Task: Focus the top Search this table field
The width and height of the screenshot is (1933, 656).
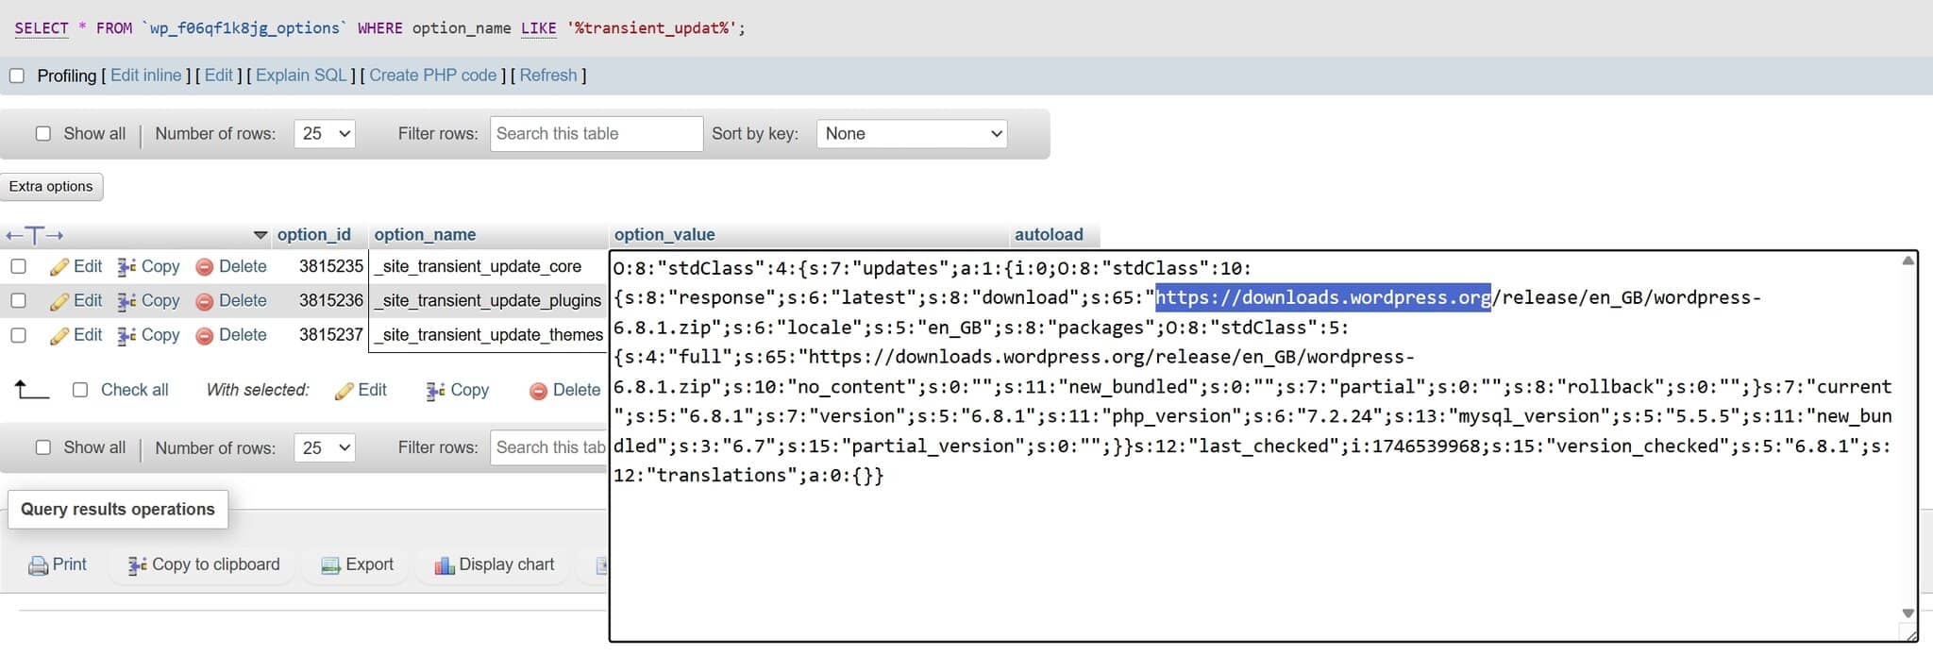Action: pyautogui.click(x=596, y=134)
